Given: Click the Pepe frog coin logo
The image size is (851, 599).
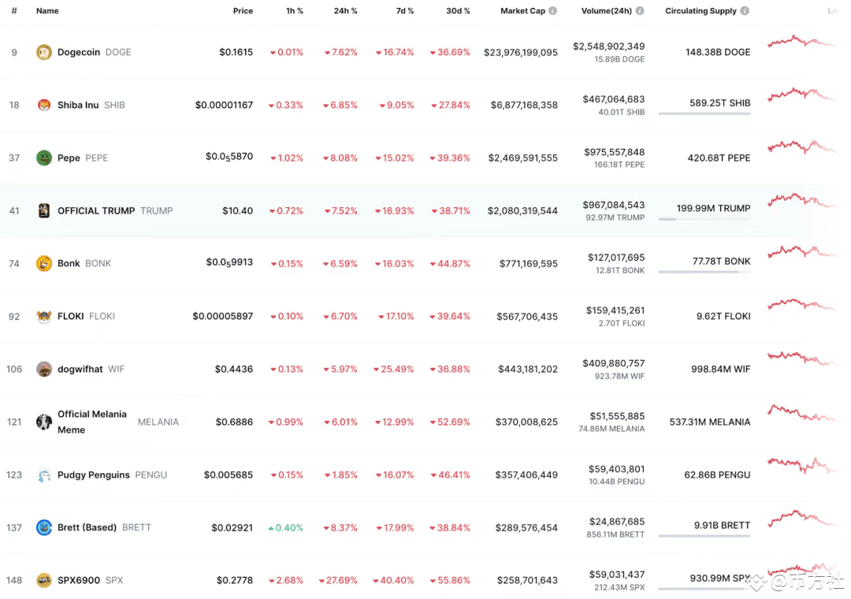Looking at the screenshot, I should 44,158.
